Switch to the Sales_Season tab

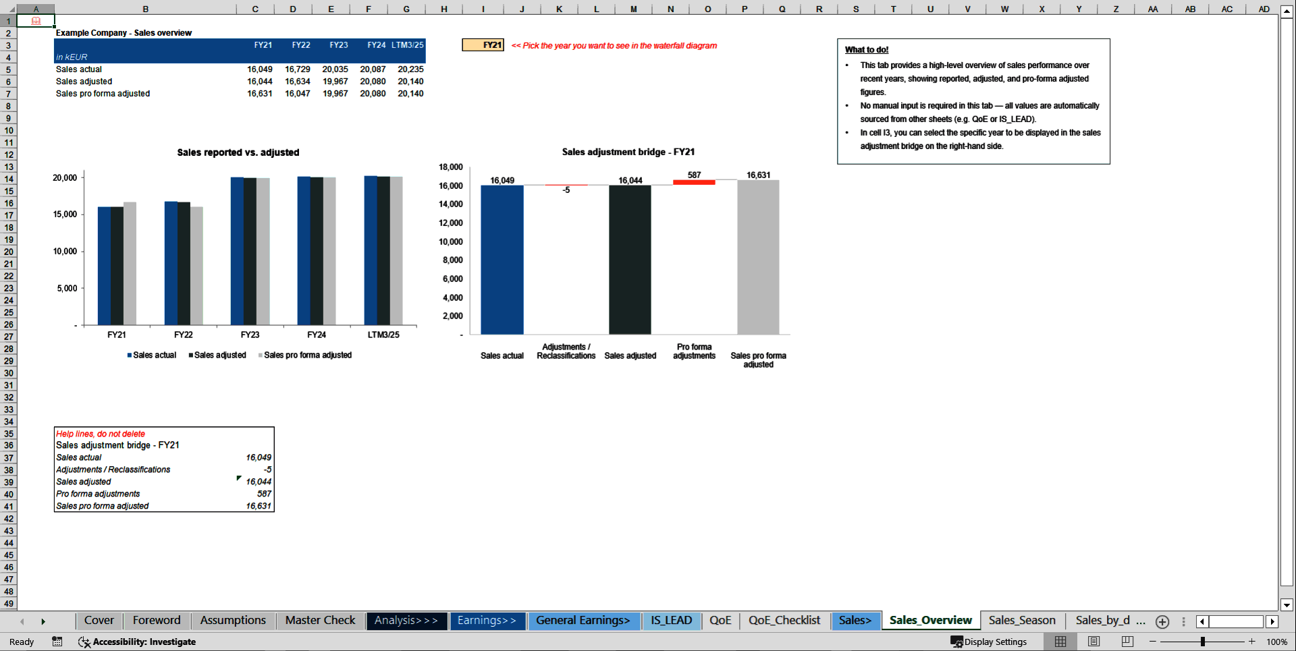coord(1021,620)
